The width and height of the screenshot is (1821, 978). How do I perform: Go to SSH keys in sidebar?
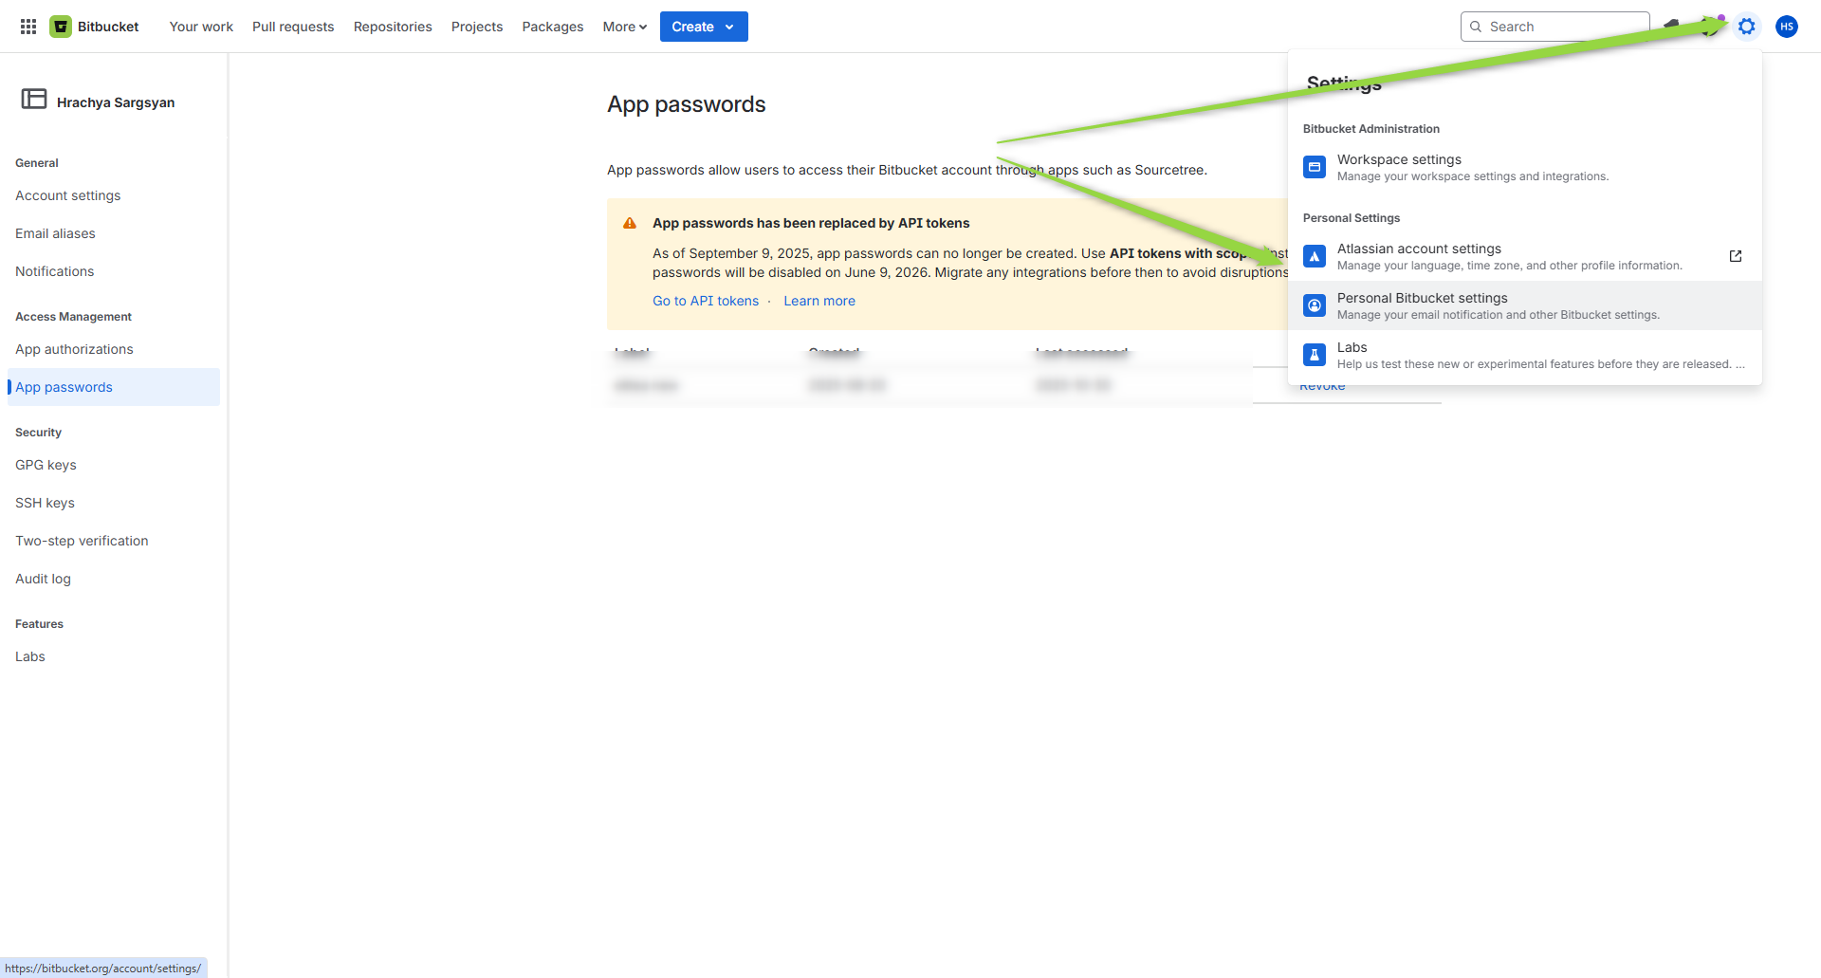pos(45,503)
